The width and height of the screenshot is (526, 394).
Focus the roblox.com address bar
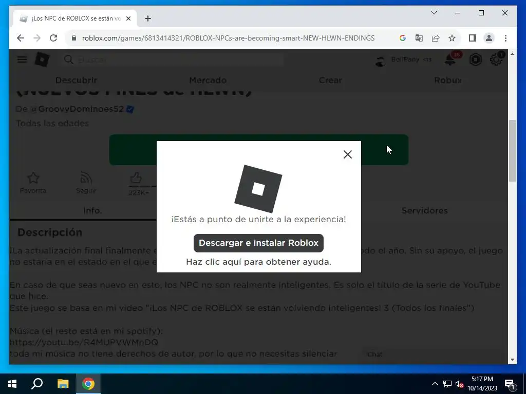pyautogui.click(x=228, y=38)
